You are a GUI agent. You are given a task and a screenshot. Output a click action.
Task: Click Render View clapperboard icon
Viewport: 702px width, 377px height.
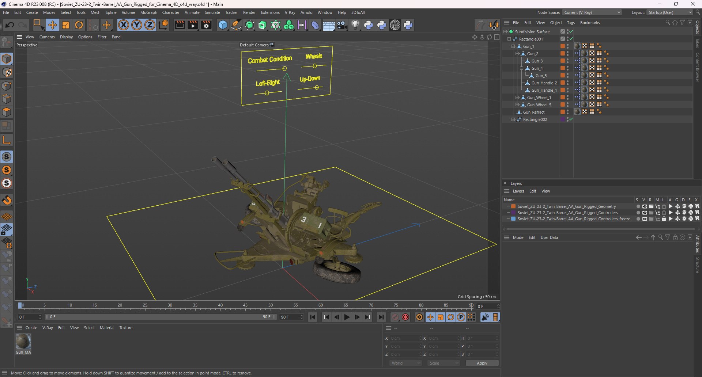click(x=180, y=25)
